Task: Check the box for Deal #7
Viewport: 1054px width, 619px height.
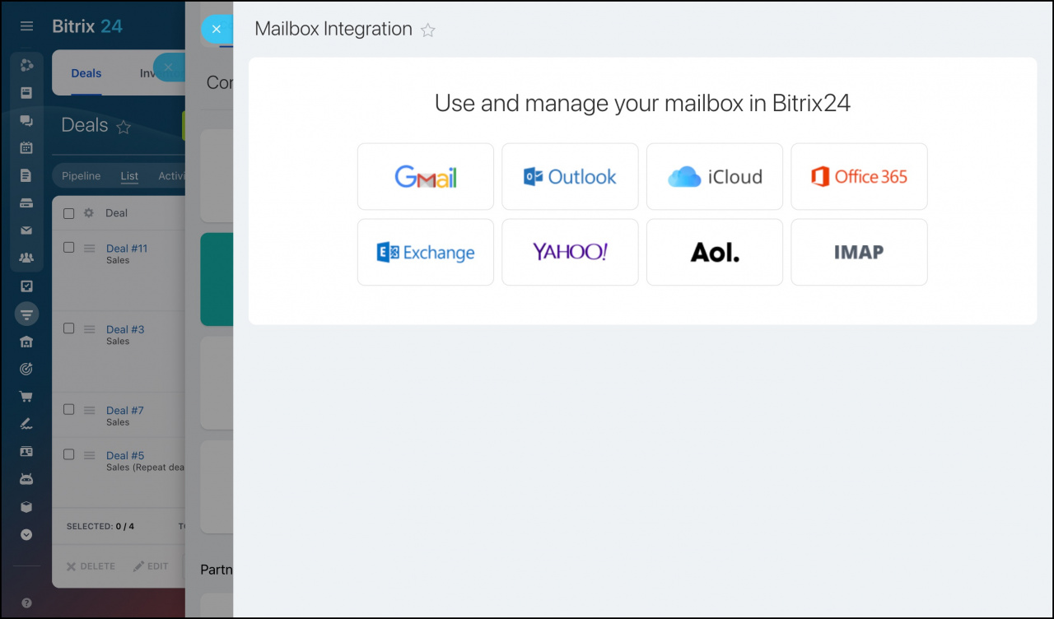Action: coord(69,409)
